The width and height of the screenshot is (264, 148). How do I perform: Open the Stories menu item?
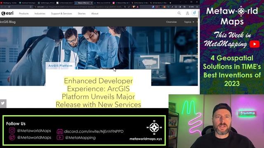point(82,14)
